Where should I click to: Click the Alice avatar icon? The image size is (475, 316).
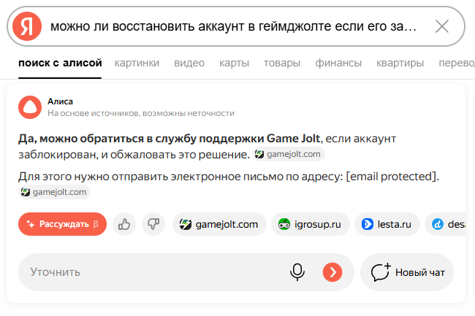30,107
